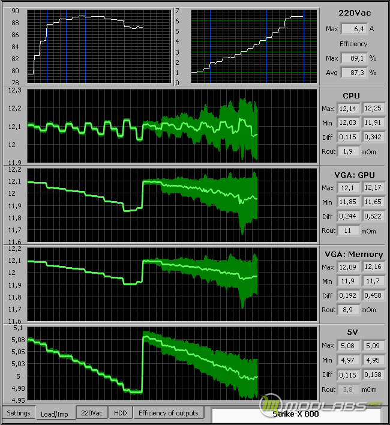390x425 pixels.
Task: Click the Strike-X 800 name field
Action: coord(296,415)
